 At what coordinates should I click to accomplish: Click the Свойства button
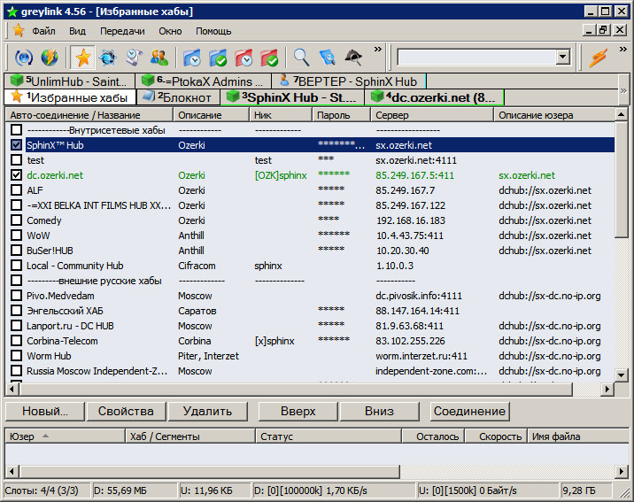(x=126, y=411)
